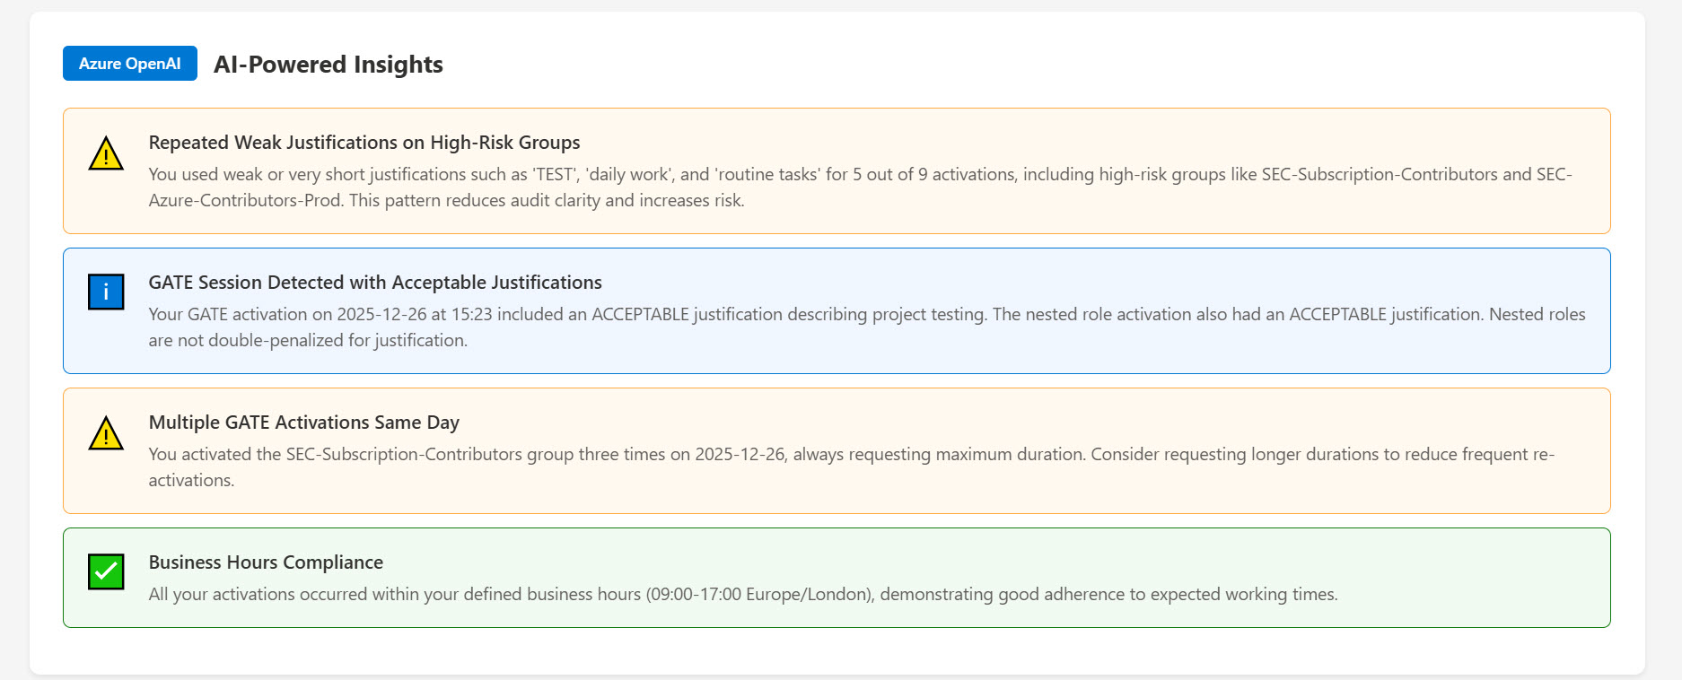
Task: Click date '2025-12-26' in Multiple GATE Activations card
Action: [x=740, y=455]
